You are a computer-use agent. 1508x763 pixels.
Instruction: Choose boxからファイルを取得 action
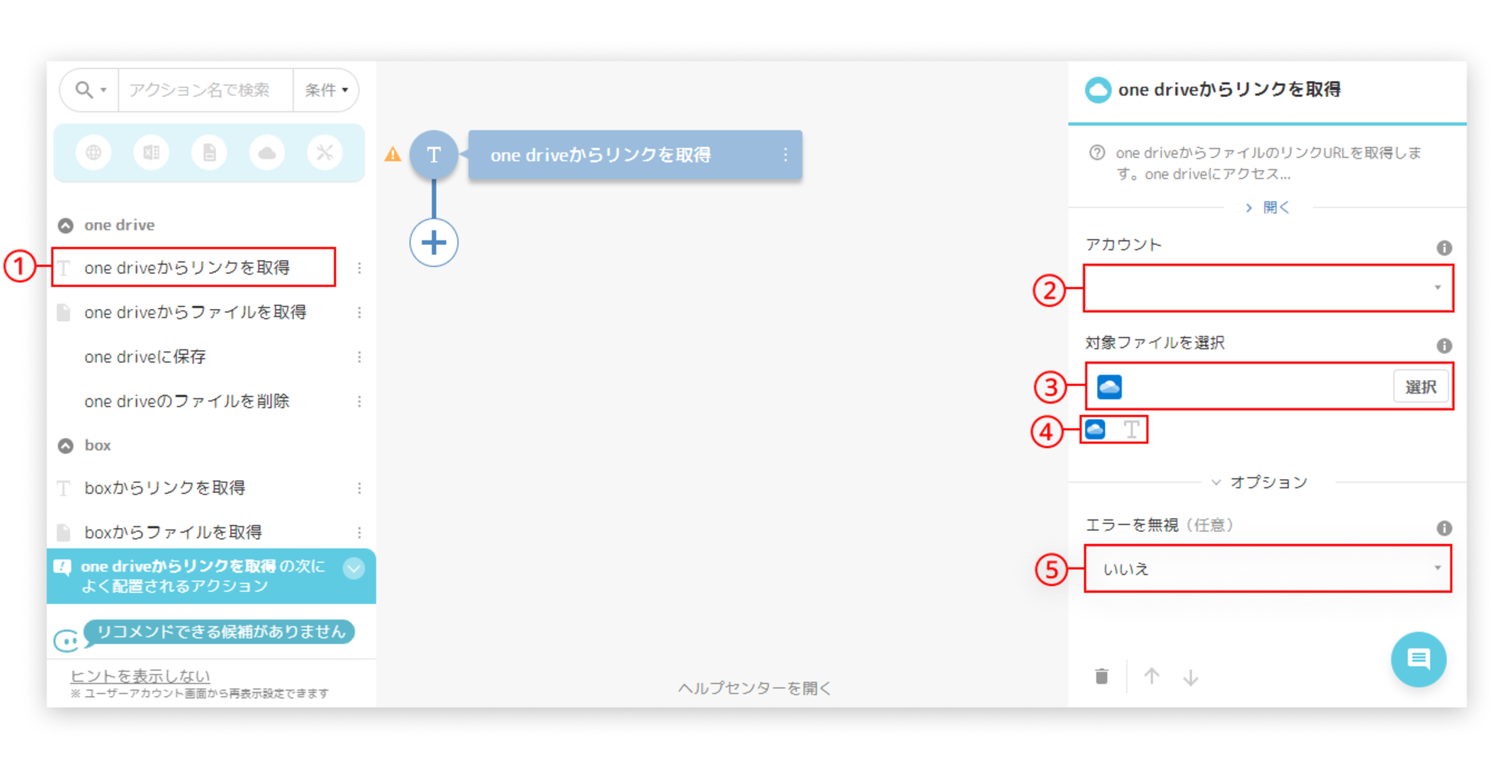(x=173, y=532)
